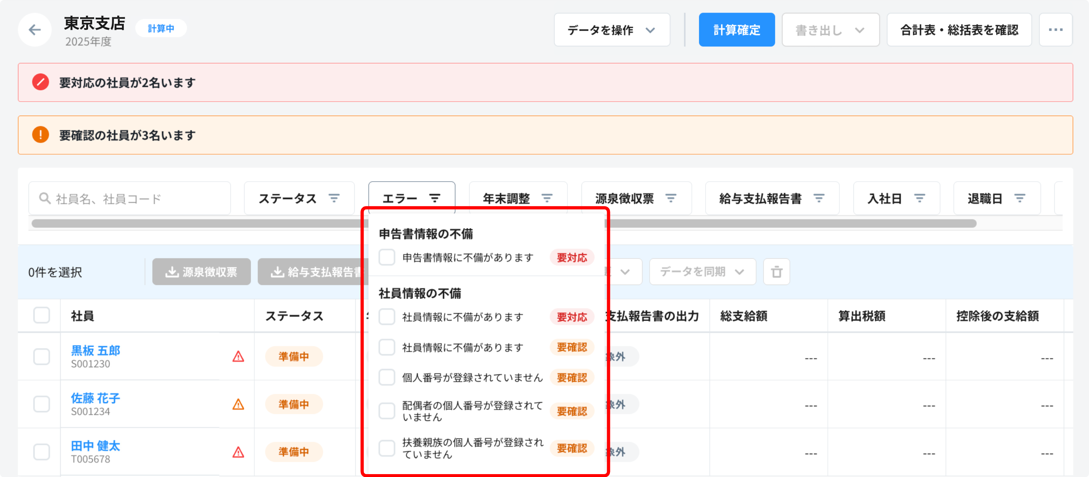This screenshot has width=1089, height=477.
Task: Click the 計算確定 button
Action: click(737, 30)
